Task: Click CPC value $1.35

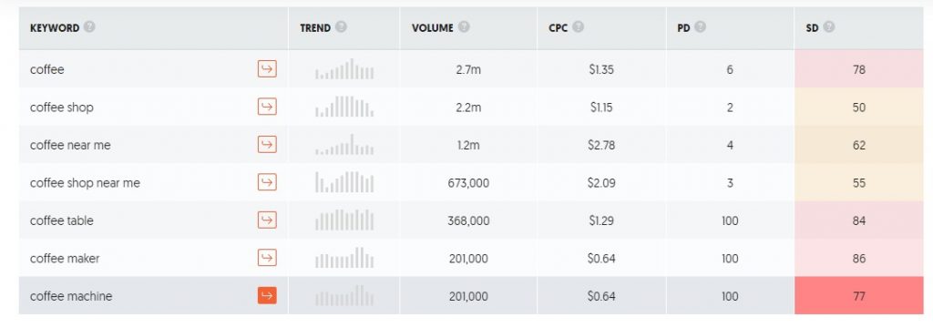Action: point(601,69)
